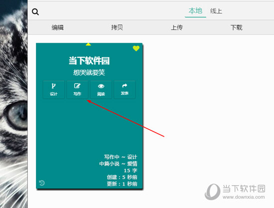The width and height of the screenshot is (274, 208).
Task: Click the word count 15 字
Action: click(131, 170)
